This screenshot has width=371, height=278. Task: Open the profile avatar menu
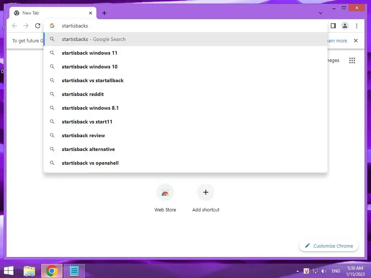click(x=345, y=26)
